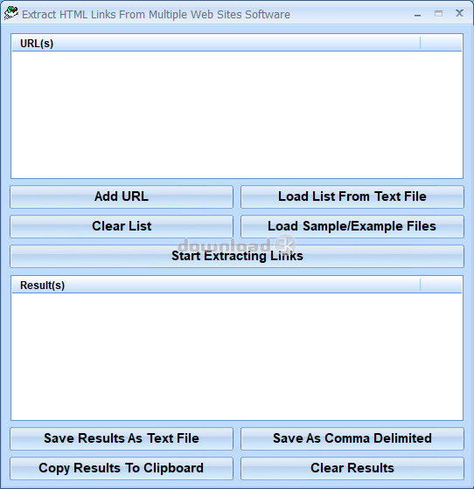Screen dimensions: 474x489
Task: Click the window title bar text
Action: [x=157, y=14]
